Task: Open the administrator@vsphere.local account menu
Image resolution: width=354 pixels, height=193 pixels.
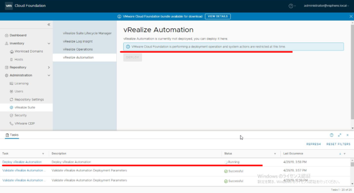Action: 326,6
